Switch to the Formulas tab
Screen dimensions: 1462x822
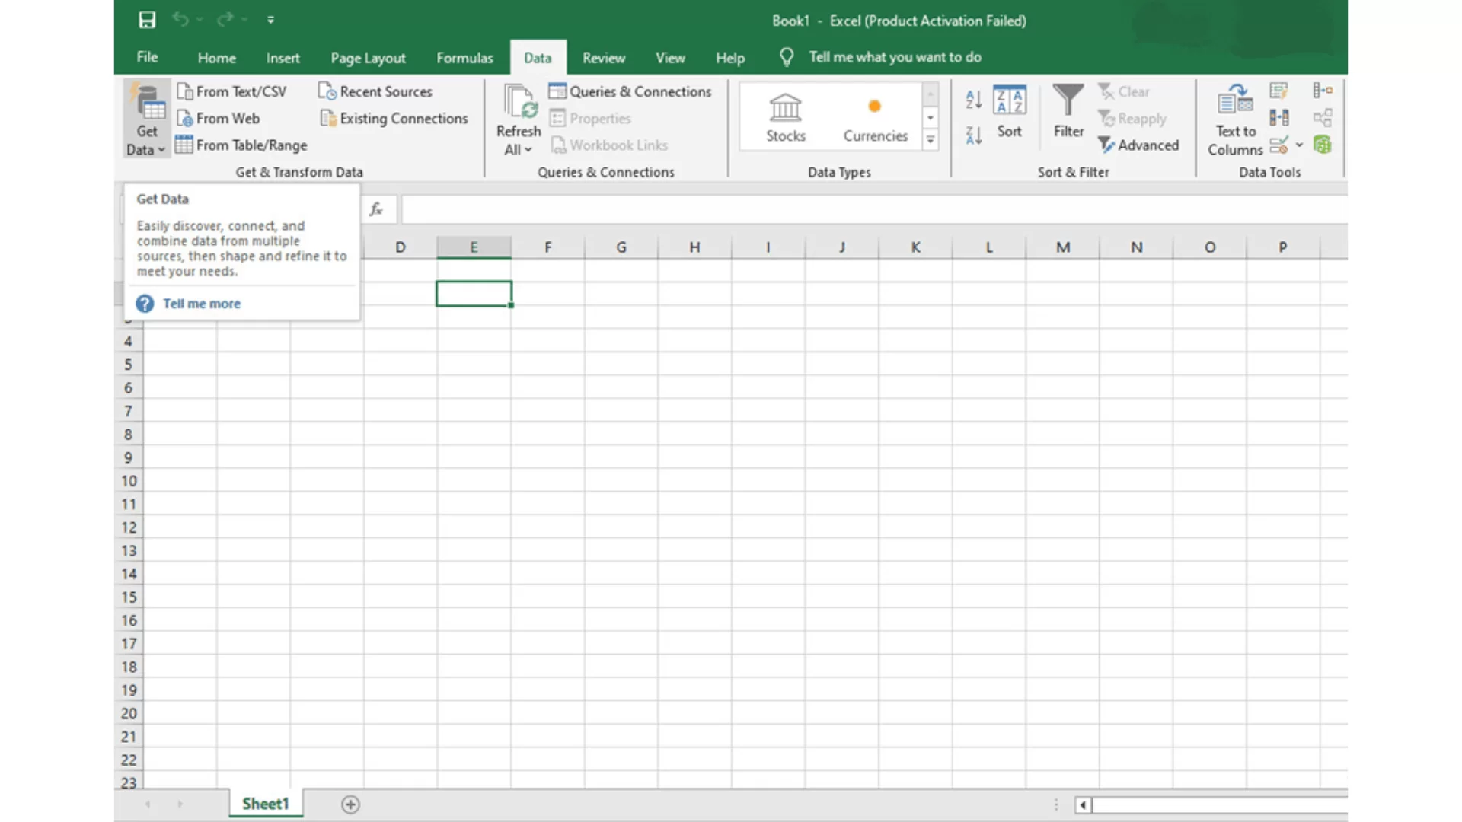464,58
